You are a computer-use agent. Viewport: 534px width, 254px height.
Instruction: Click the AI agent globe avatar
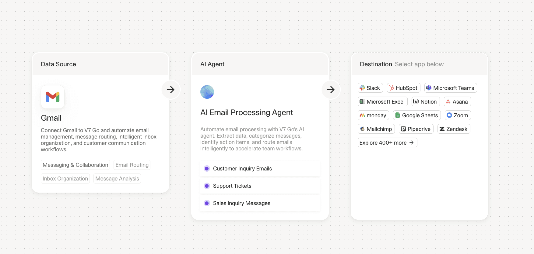click(207, 92)
